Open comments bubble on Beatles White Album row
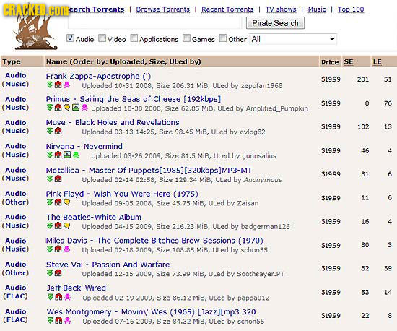This screenshot has width=397, height=331. pyautogui.click(x=67, y=225)
